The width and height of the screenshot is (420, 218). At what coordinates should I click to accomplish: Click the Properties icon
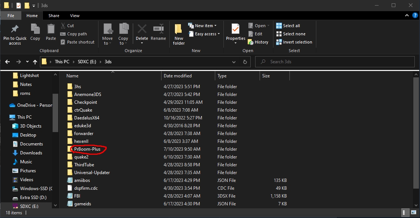pyautogui.click(x=235, y=29)
